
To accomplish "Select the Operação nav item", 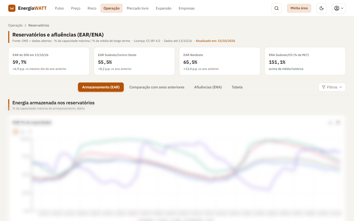I will point(111,8).
